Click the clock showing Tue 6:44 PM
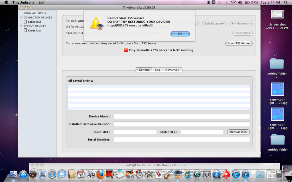This screenshot has width=292, height=182. (x=270, y=2)
